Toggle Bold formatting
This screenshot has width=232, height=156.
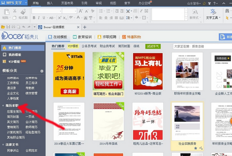click(34, 18)
